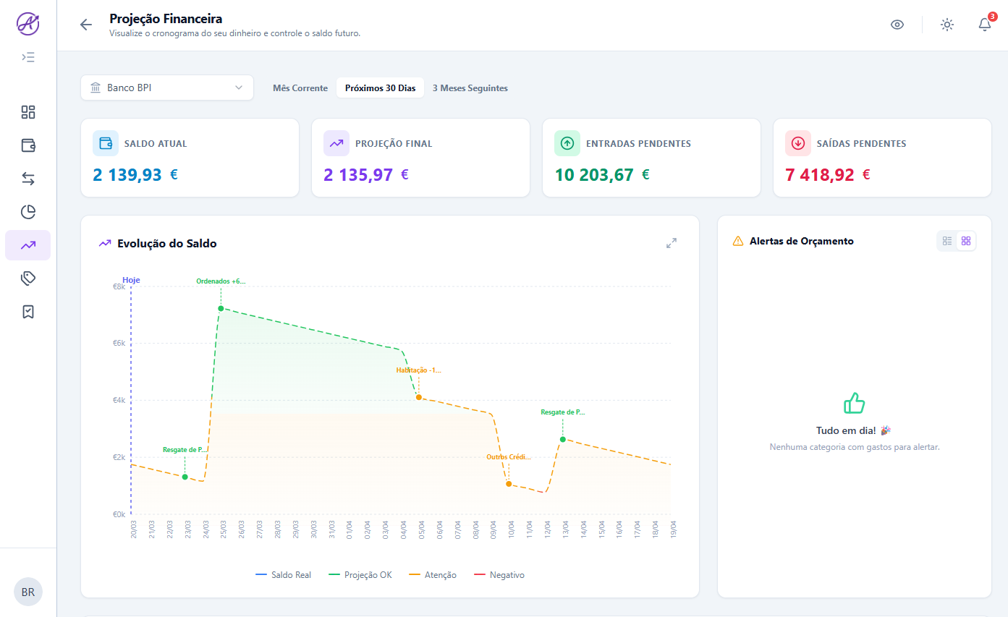
Task: Open the bookmark checklist icon in sidebar
Action: pos(28,312)
